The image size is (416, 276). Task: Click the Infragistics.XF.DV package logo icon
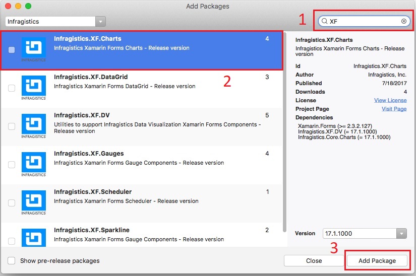[x=33, y=126]
